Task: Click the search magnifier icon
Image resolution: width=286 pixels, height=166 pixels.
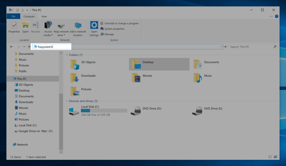Action: coord(275,47)
